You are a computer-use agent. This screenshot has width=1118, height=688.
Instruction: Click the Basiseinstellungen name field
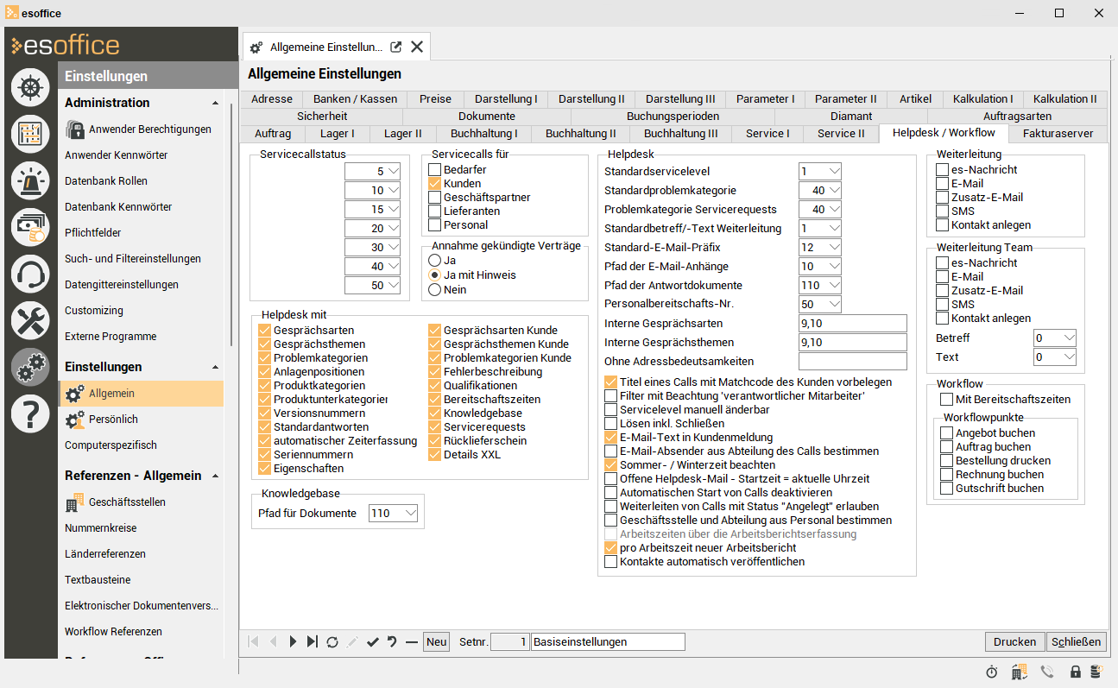pyautogui.click(x=608, y=642)
